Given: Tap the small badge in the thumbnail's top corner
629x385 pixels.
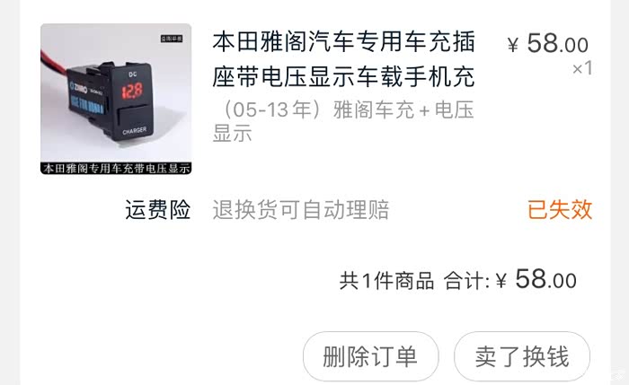Looking at the screenshot, I should pos(172,39).
